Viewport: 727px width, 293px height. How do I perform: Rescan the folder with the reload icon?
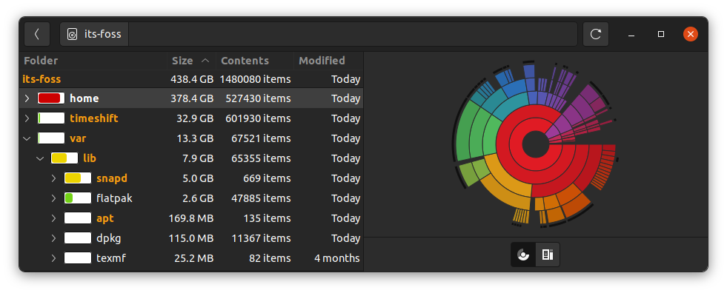pos(595,34)
